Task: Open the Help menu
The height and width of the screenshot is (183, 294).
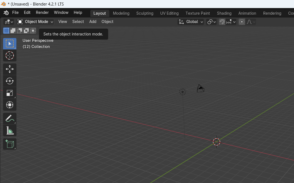Action: tap(78, 12)
